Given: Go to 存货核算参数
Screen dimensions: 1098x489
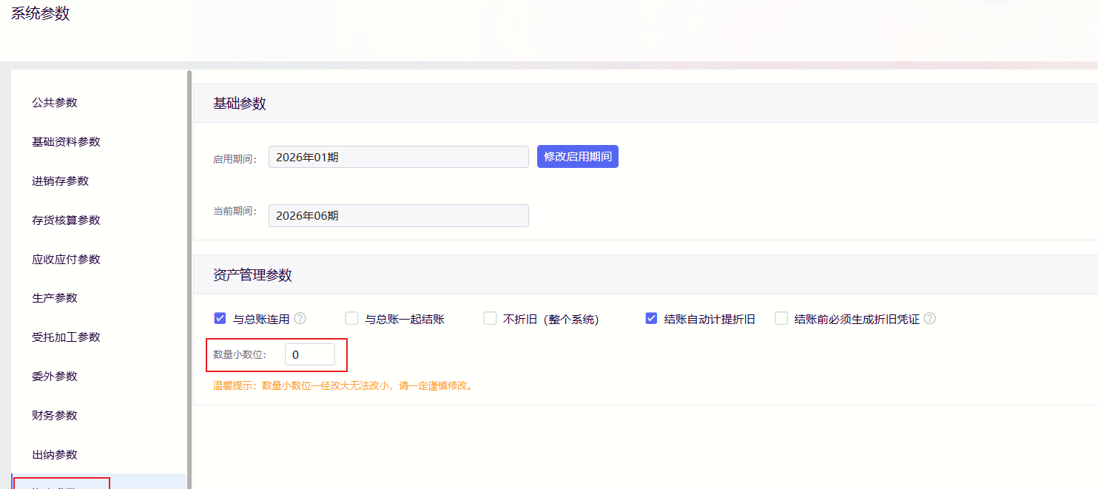Looking at the screenshot, I should click(67, 220).
